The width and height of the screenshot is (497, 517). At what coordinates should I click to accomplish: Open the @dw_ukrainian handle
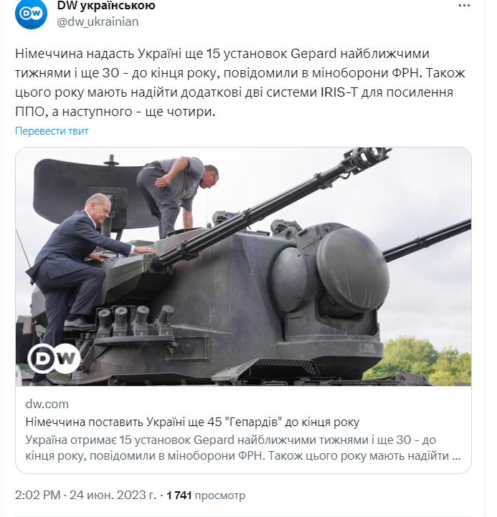(x=98, y=21)
